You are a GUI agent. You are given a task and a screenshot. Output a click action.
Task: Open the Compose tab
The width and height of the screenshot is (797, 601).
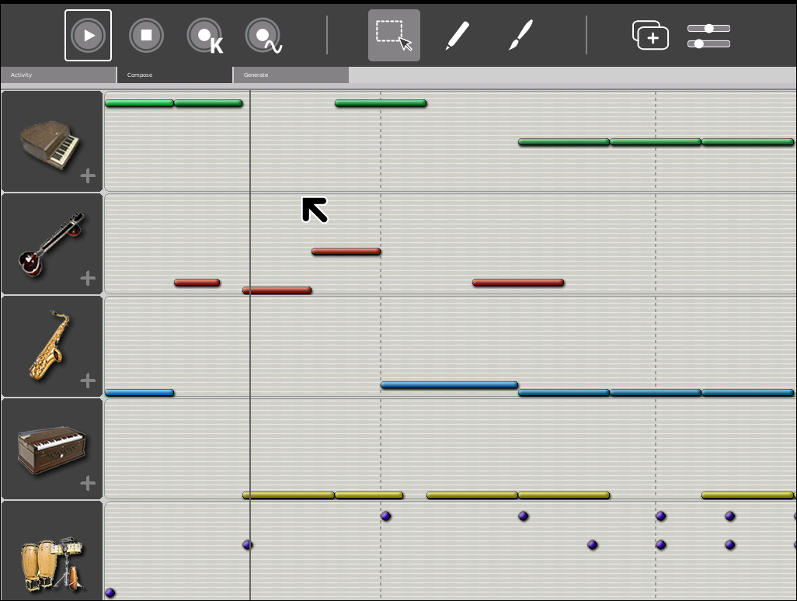click(175, 75)
